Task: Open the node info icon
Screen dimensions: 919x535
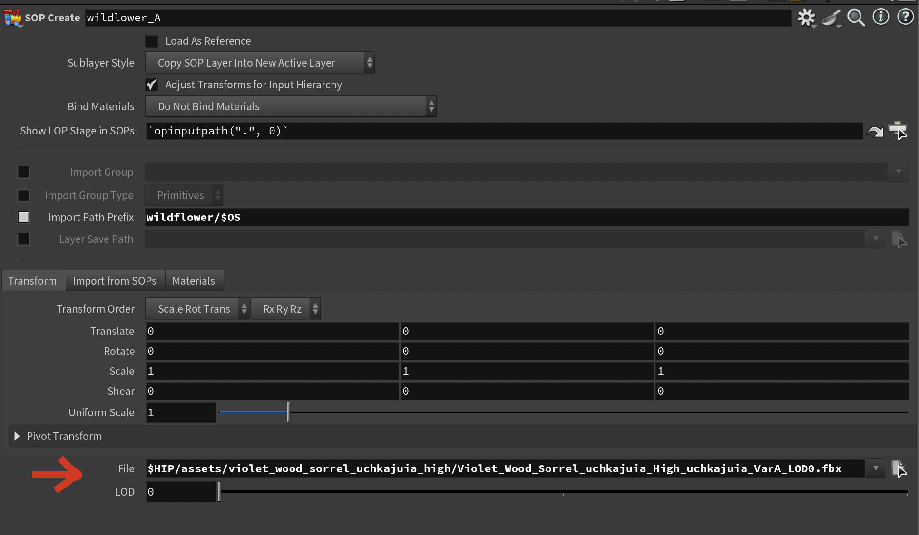Action: click(x=880, y=17)
